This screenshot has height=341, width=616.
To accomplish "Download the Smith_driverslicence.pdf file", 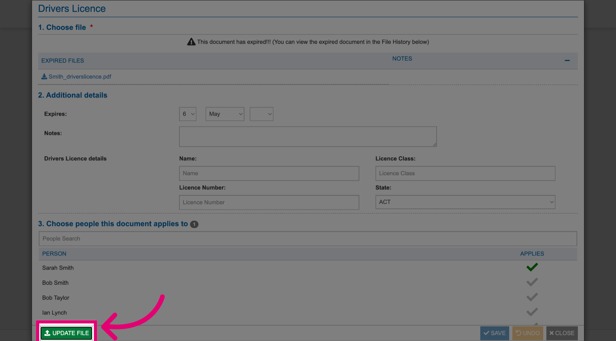I will (x=76, y=77).
